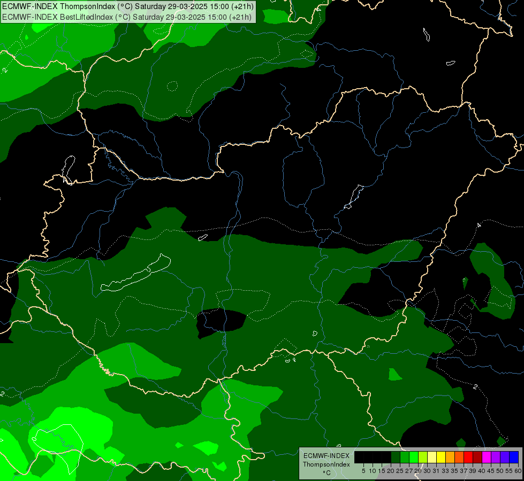The image size is (524, 481).
Task: Click the dark red 39–40 legend swatch
Action: [x=477, y=457]
